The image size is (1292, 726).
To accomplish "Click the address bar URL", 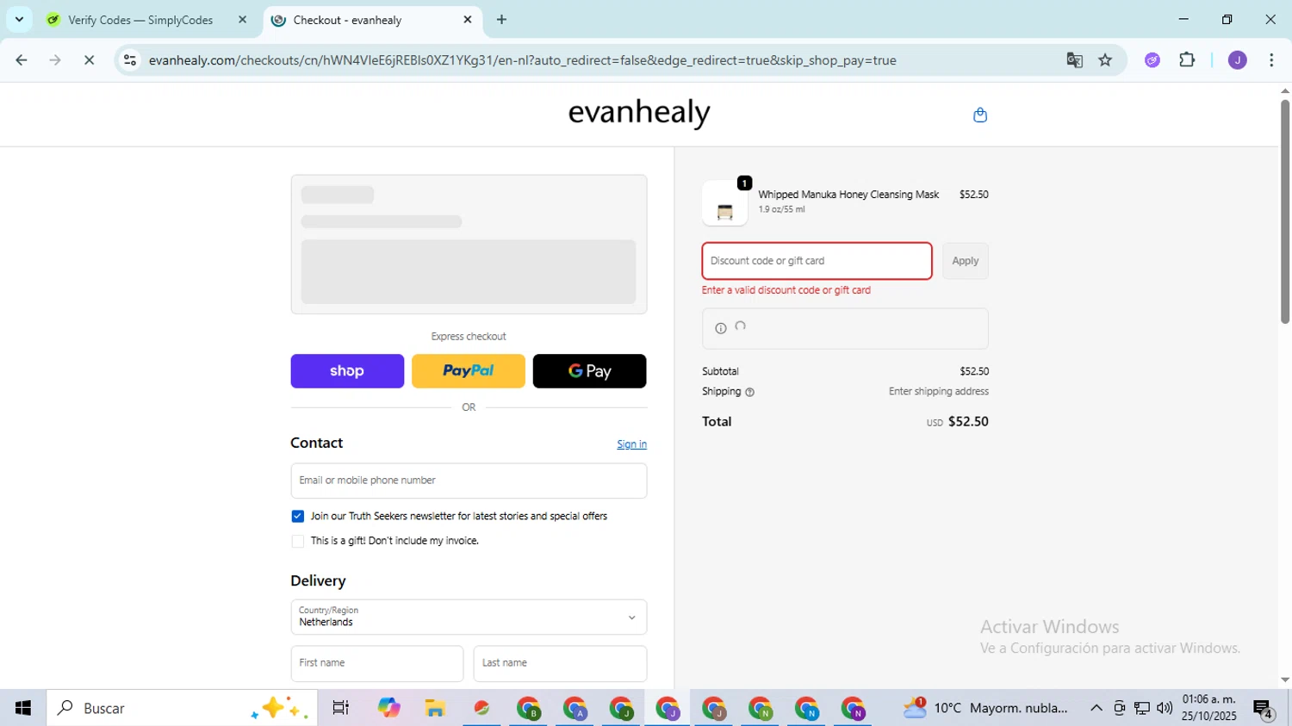I will pyautogui.click(x=522, y=60).
